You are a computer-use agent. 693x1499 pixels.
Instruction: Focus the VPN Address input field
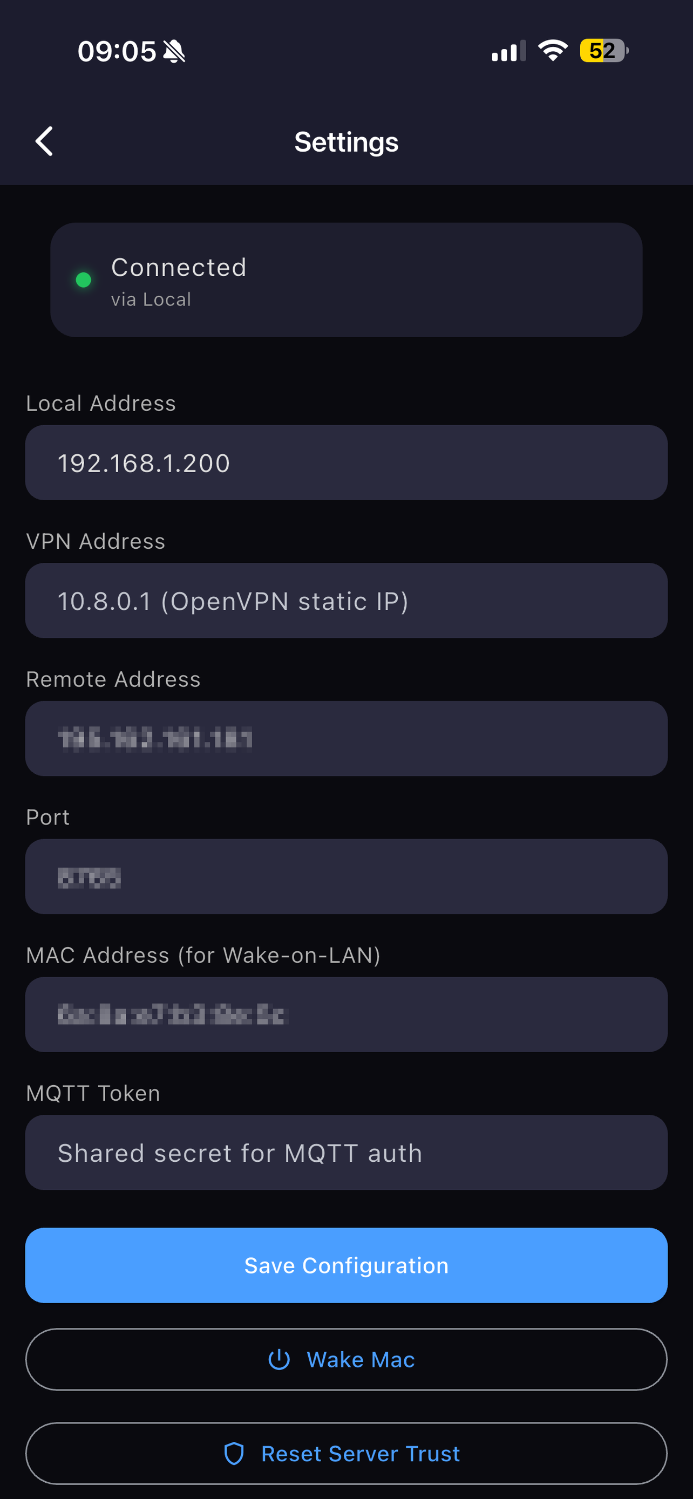346,601
